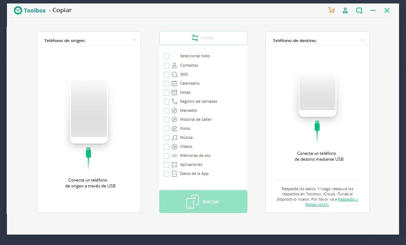Click the Datos de la App label
The width and height of the screenshot is (406, 245).
[x=194, y=174]
